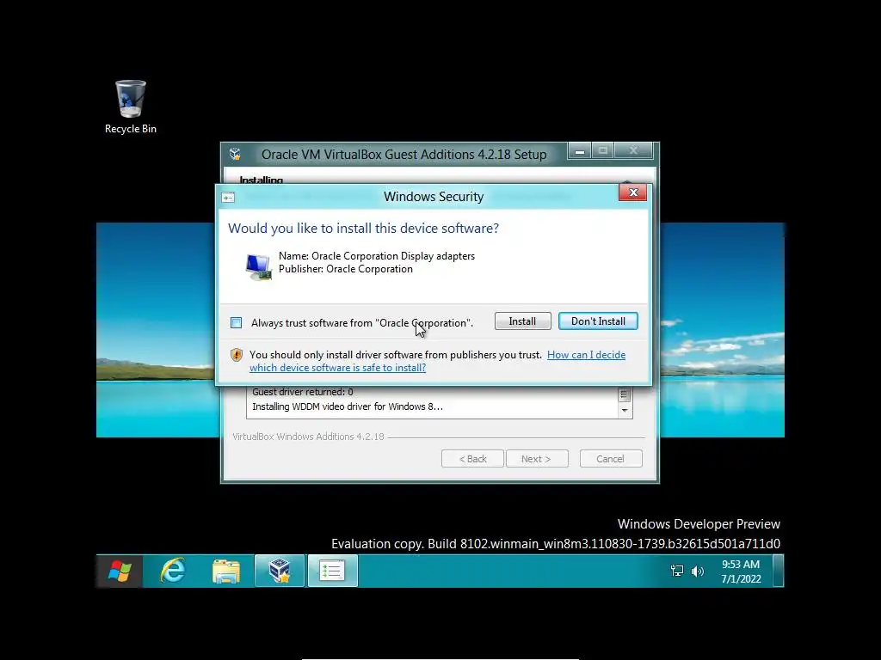Screen dimensions: 881x660
Task: Click the clock showing 9:53 AM
Action: (741, 571)
